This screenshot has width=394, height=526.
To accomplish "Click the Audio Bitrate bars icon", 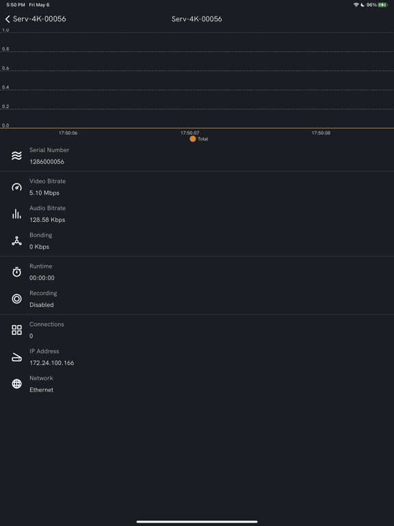I will pos(16,214).
